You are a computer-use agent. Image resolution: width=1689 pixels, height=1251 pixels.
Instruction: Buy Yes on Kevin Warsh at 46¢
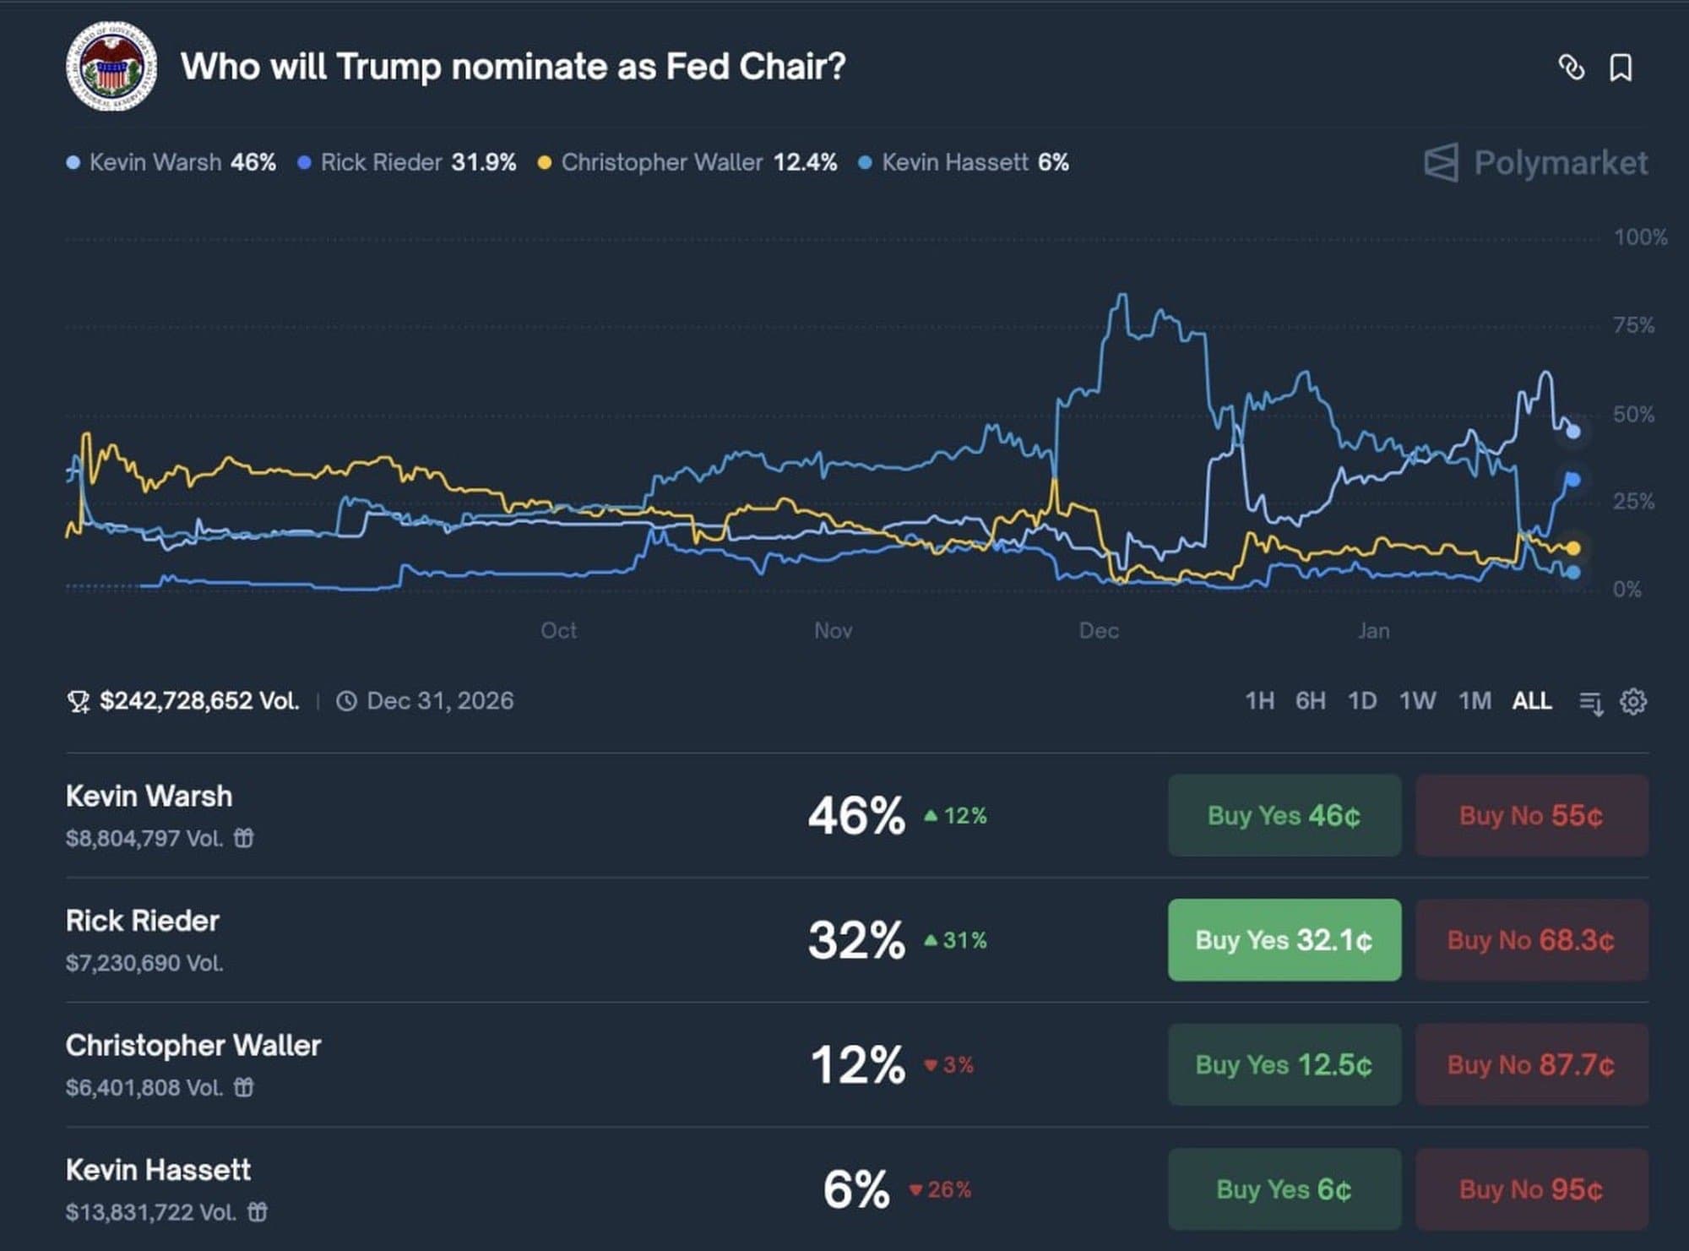pos(1284,815)
